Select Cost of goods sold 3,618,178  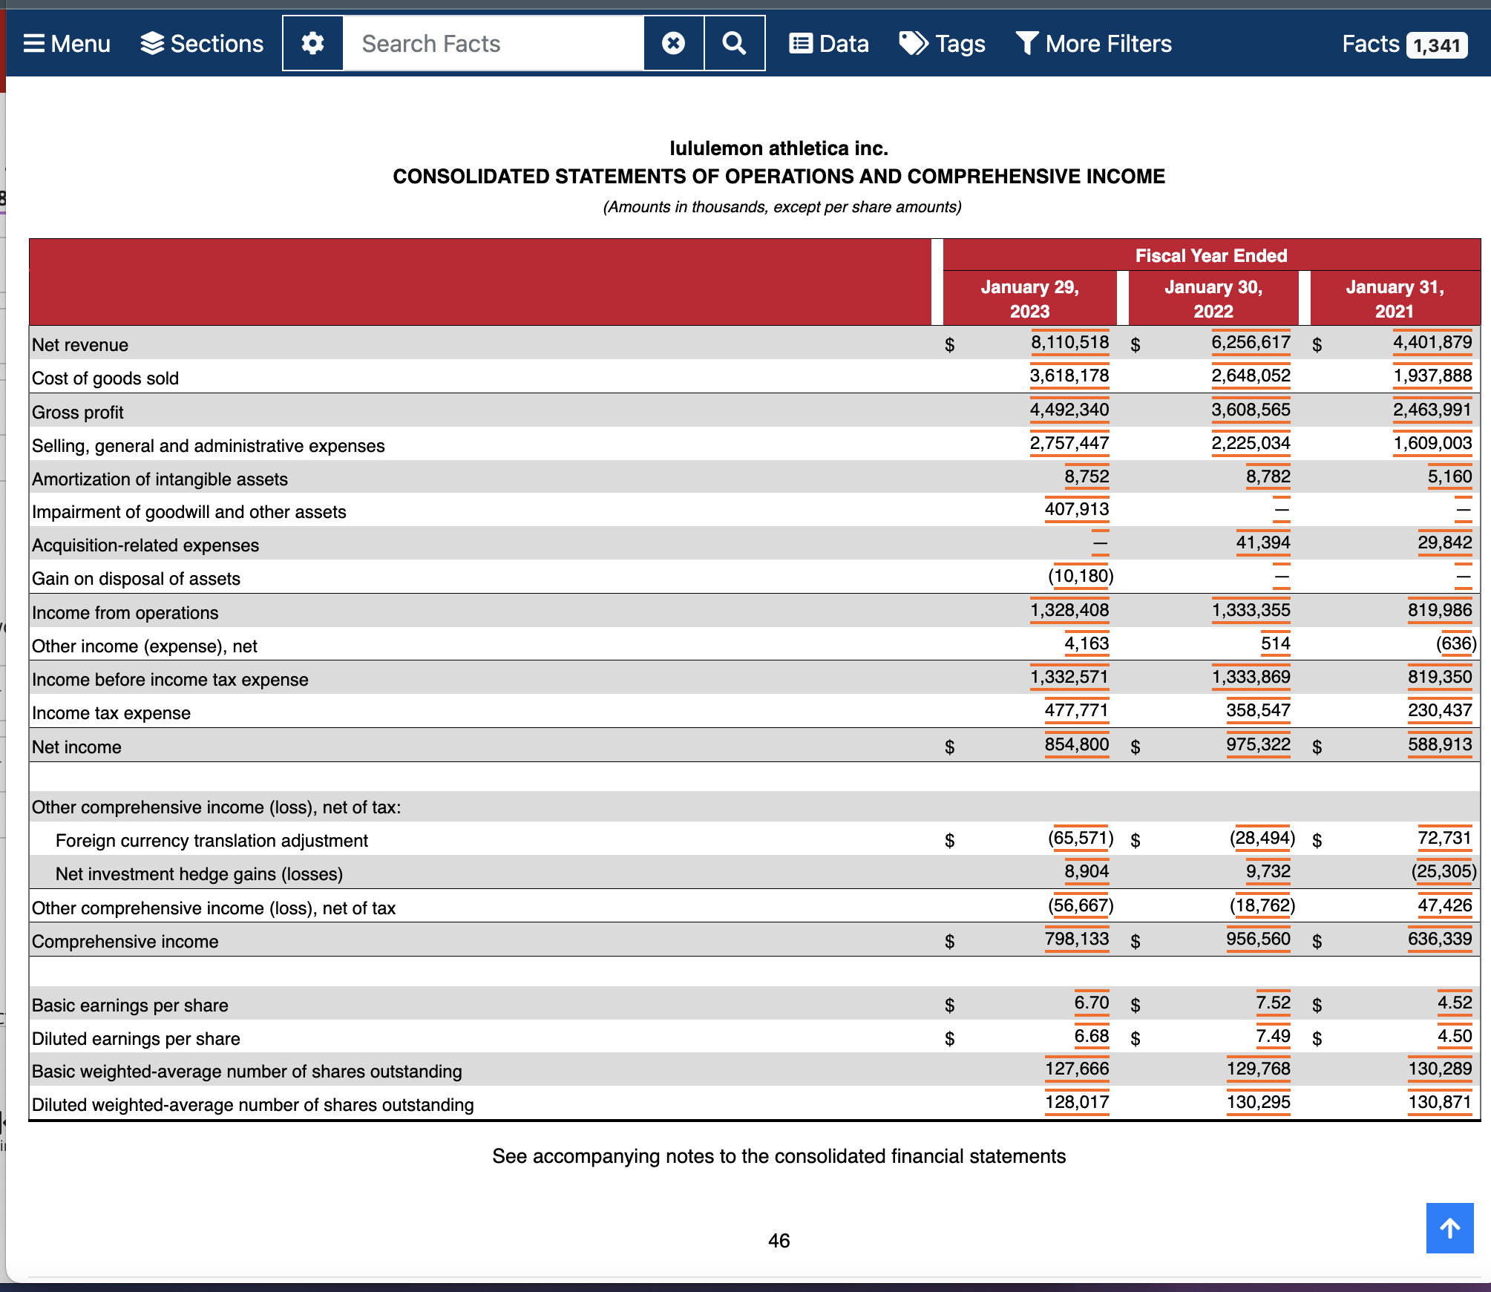[x=1069, y=376]
